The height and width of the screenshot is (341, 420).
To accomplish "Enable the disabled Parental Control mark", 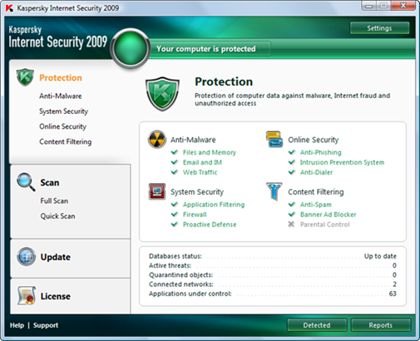I will pyautogui.click(x=291, y=224).
